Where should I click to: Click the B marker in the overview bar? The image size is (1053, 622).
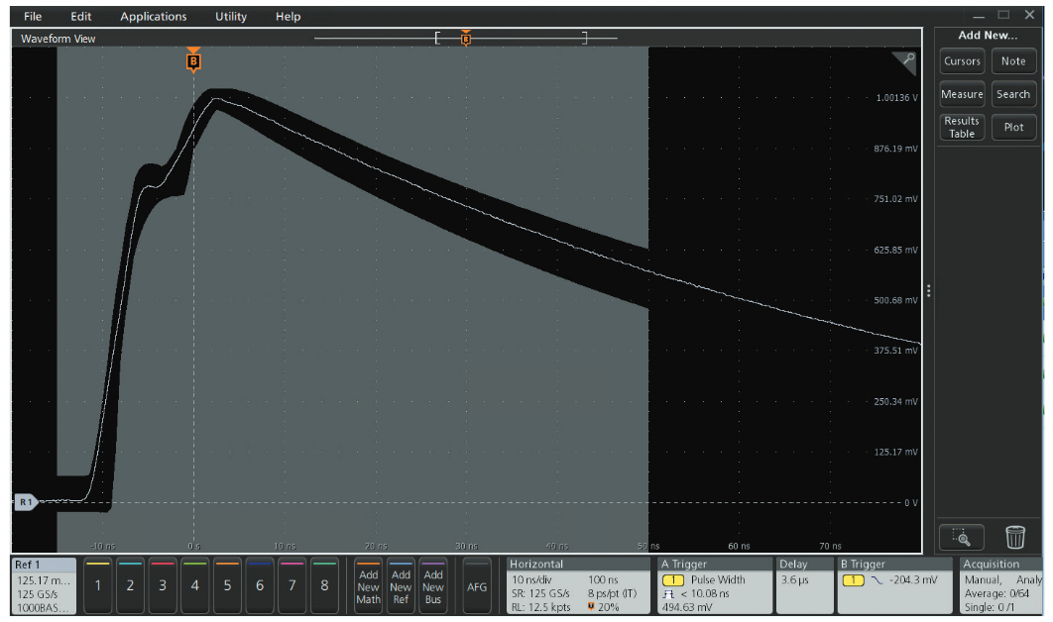coord(465,39)
